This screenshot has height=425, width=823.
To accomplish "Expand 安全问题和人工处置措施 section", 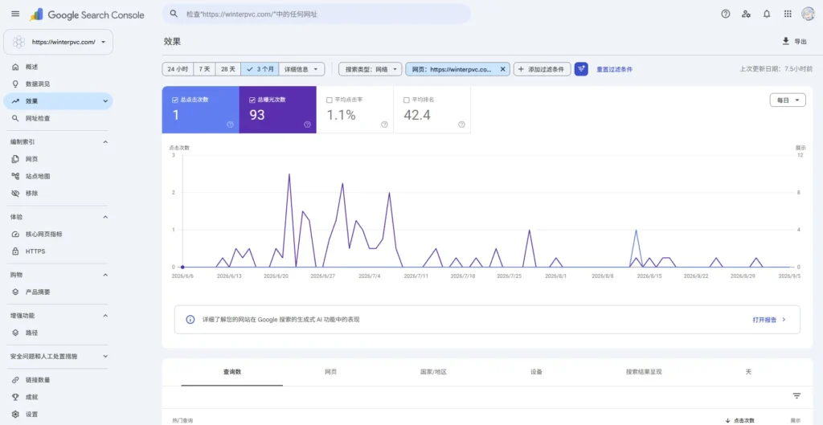I will pos(105,356).
